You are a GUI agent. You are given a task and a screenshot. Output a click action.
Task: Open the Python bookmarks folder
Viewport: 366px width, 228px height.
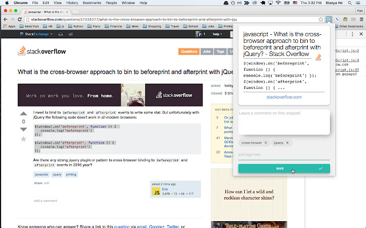[75, 26]
